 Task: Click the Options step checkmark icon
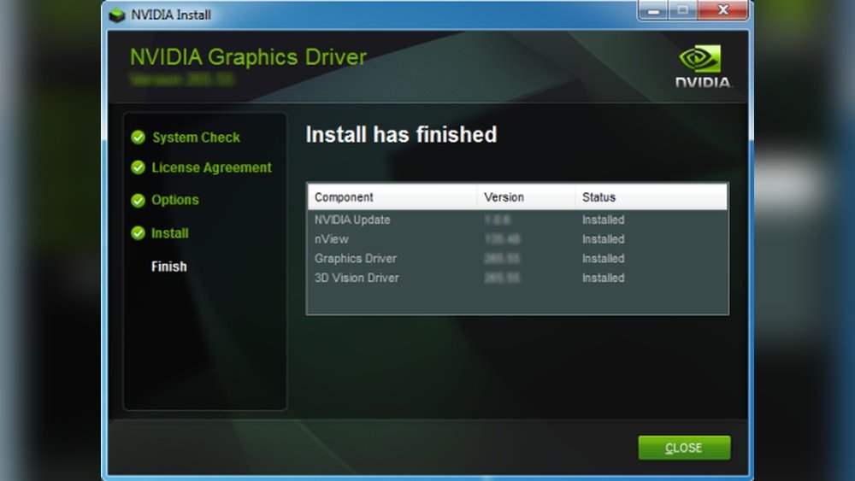click(138, 201)
